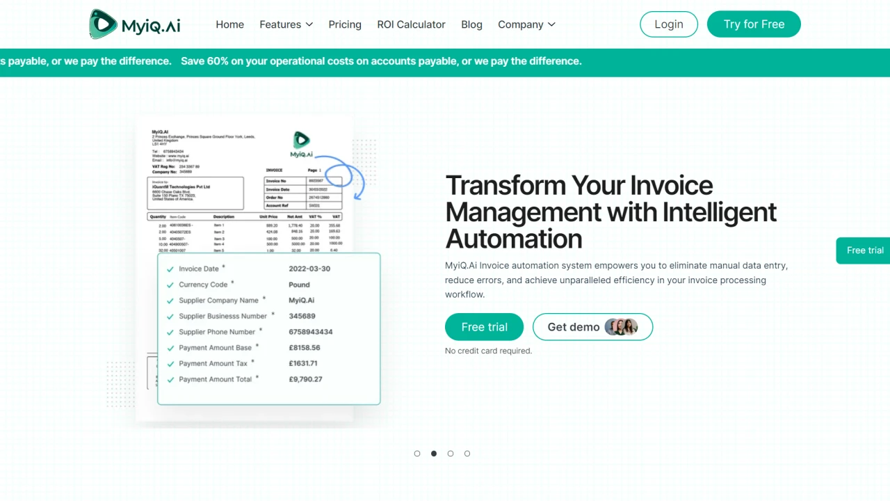The width and height of the screenshot is (890, 501).
Task: Click the avatar group on Get demo
Action: pos(621,327)
